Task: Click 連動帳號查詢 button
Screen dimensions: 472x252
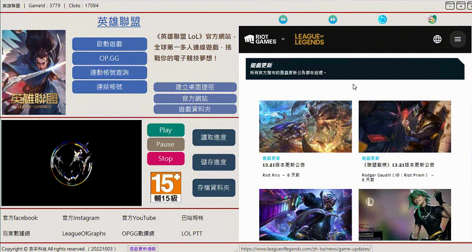Action: pos(110,72)
